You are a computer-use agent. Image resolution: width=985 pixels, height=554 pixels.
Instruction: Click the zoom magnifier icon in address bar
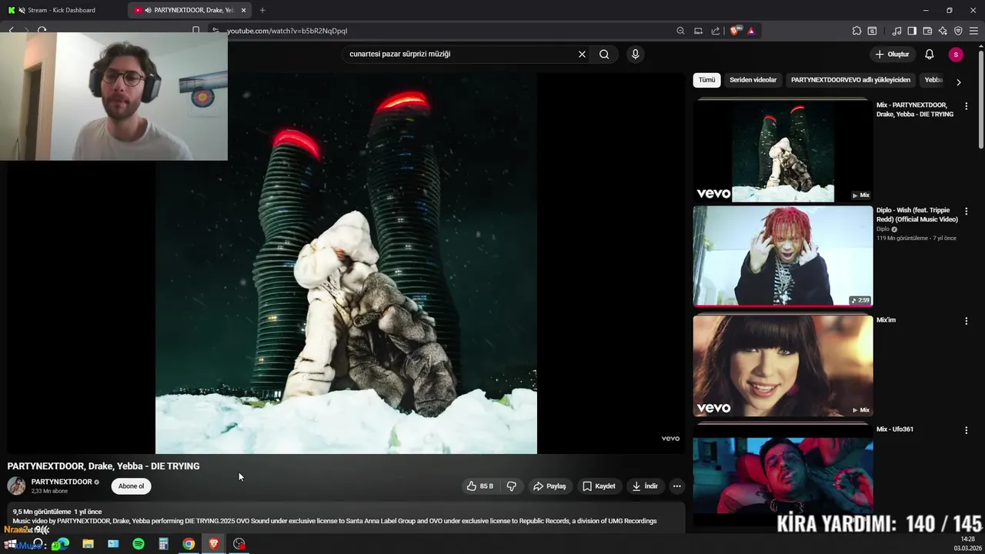[x=680, y=31]
